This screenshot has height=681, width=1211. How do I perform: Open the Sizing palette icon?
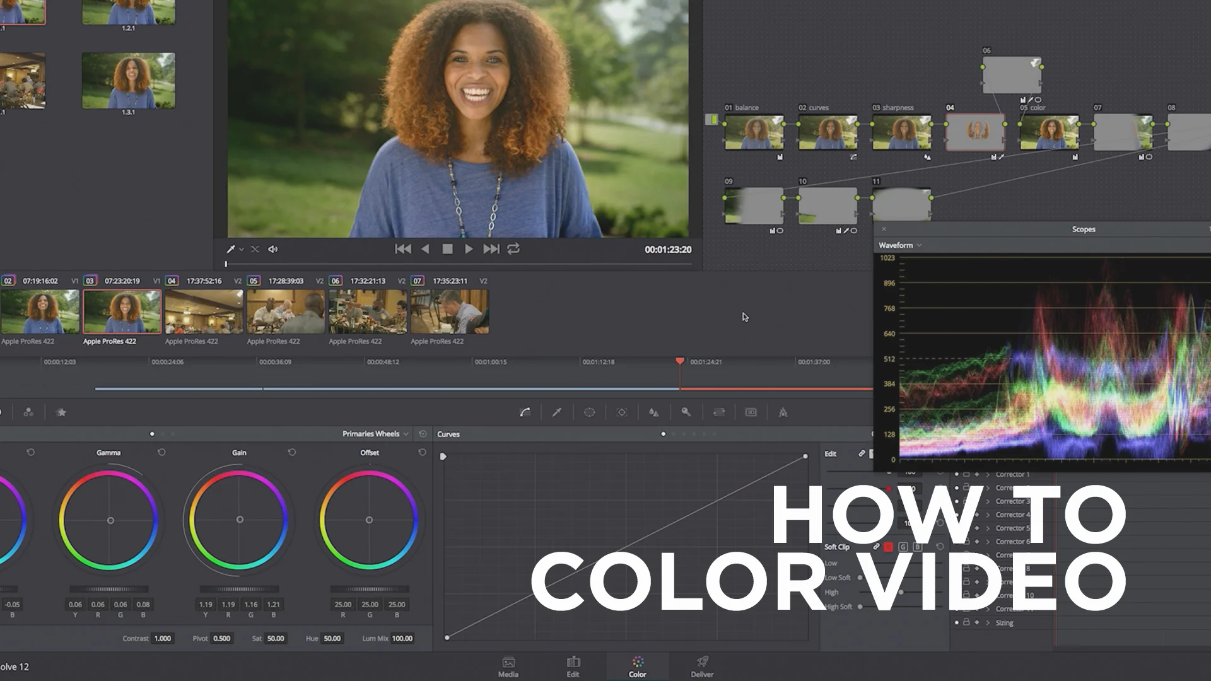[x=718, y=412]
